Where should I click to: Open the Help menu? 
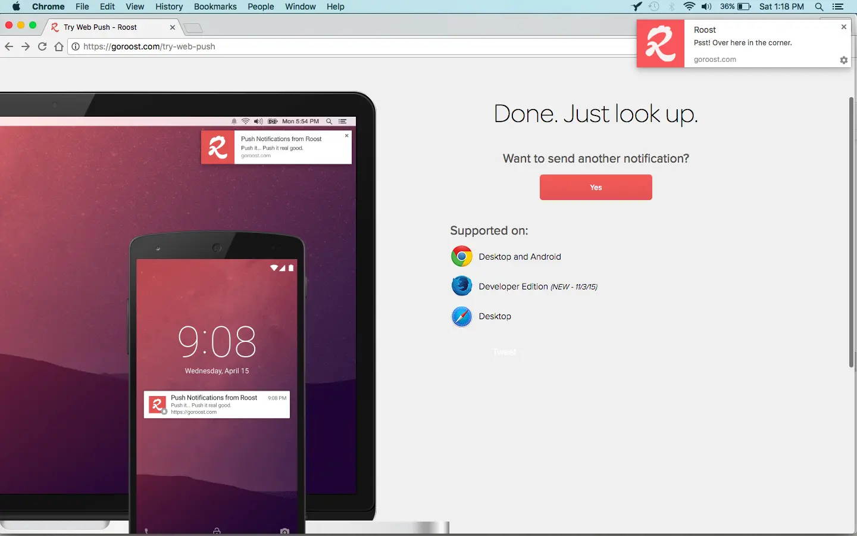(x=336, y=7)
